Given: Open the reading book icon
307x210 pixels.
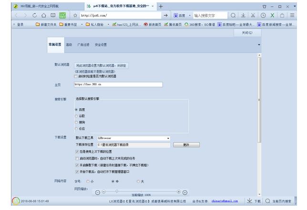Looking at the screenshot, I should click(x=53, y=15).
